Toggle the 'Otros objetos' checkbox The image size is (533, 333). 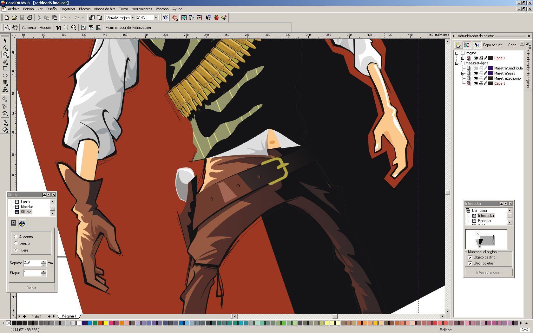pos(470,263)
